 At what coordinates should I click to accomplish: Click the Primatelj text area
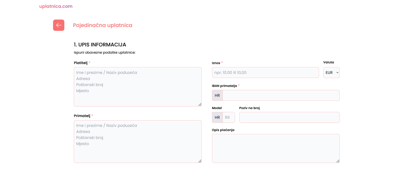coord(137,142)
